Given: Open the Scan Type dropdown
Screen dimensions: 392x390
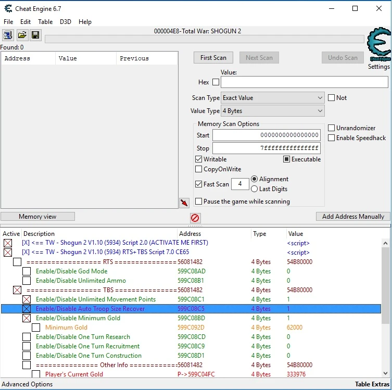Looking at the screenshot, I should [273, 98].
